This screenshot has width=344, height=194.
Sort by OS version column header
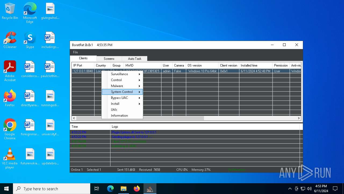[202, 65]
